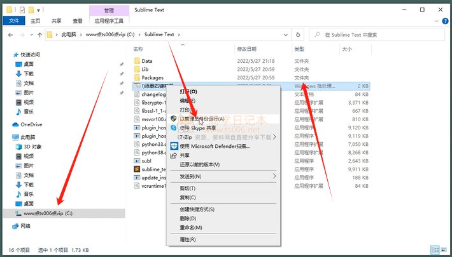The image size is (452, 257).
Task: Switch to large icons view
Action: 444,250
